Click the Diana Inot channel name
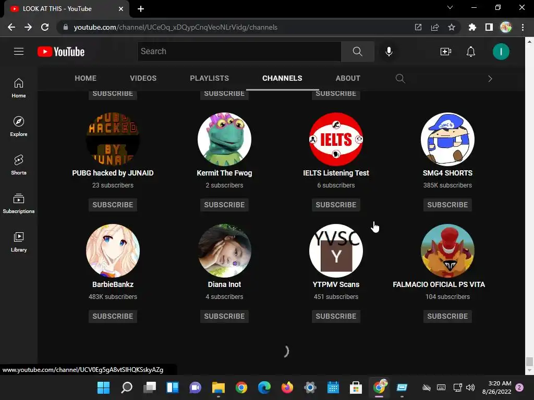This screenshot has height=400, width=534. pos(224,284)
